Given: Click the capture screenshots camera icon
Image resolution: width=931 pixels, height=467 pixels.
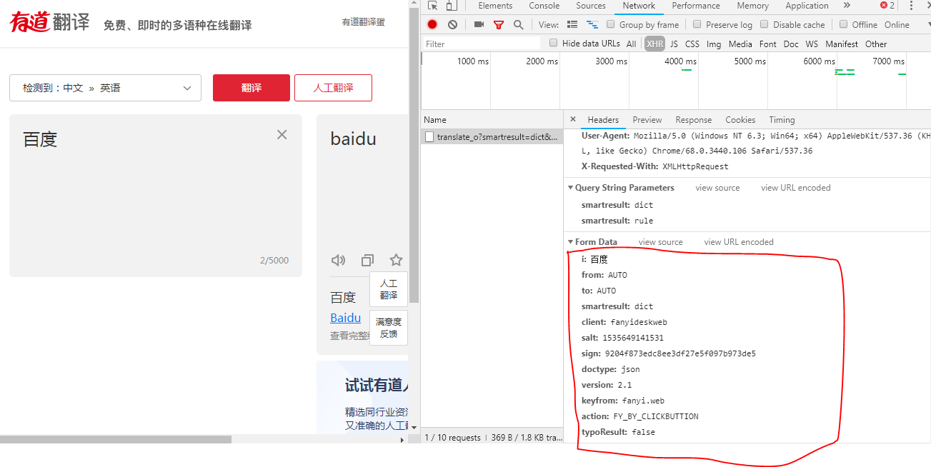Looking at the screenshot, I should pos(479,24).
